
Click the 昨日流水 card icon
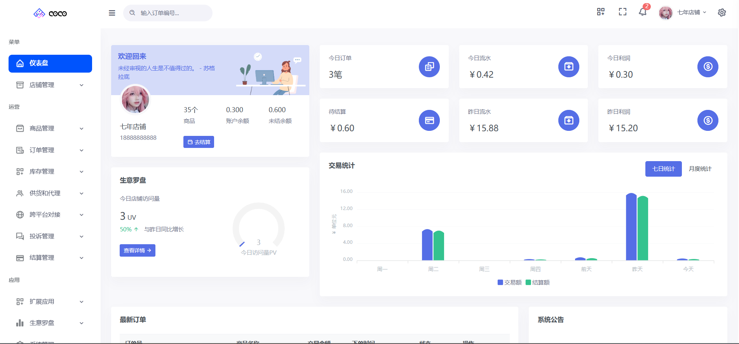point(568,120)
